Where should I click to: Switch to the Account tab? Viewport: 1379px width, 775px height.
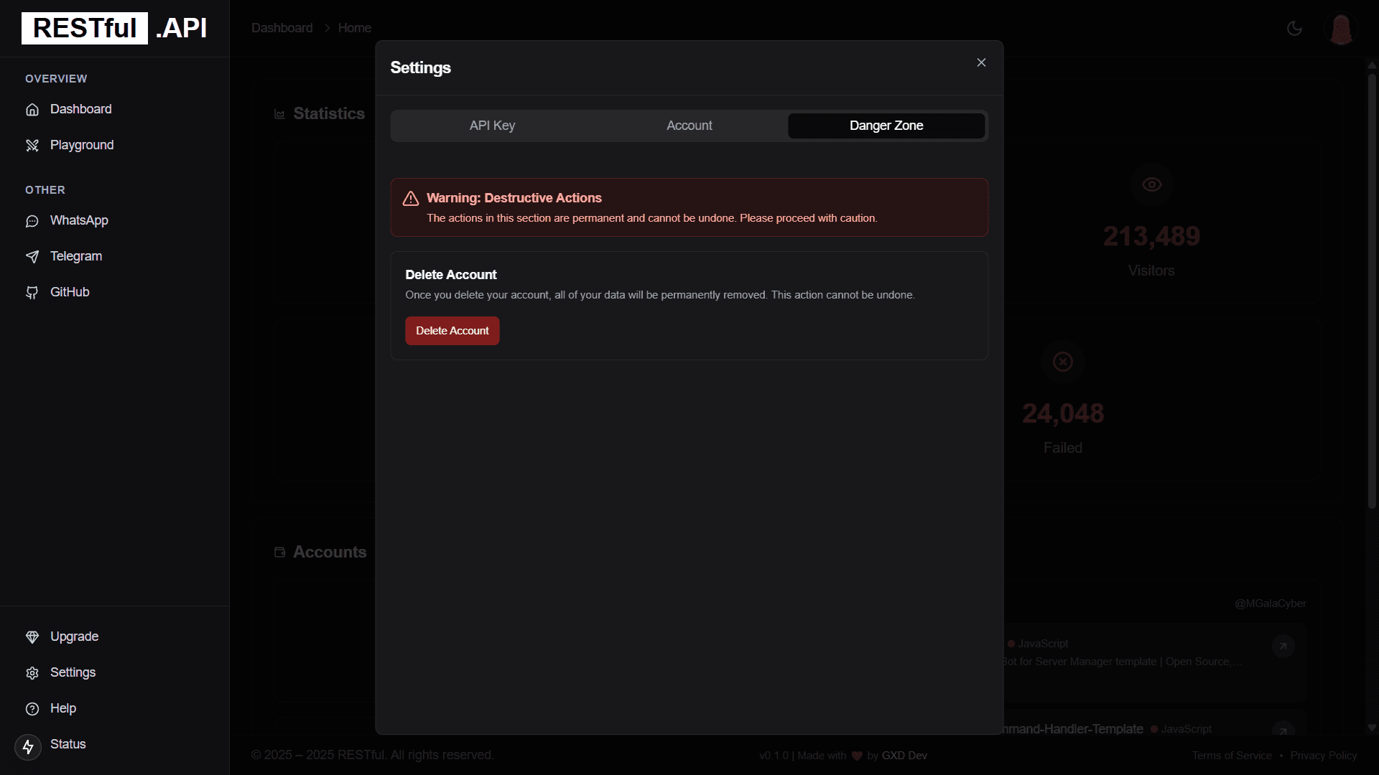point(689,126)
